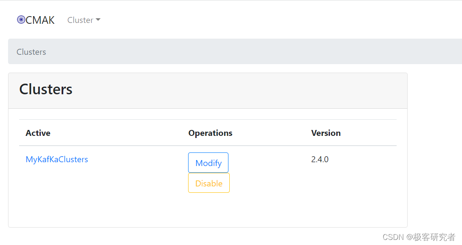Click the Clusters breadcrumb entry
The width and height of the screenshot is (462, 245).
click(31, 51)
